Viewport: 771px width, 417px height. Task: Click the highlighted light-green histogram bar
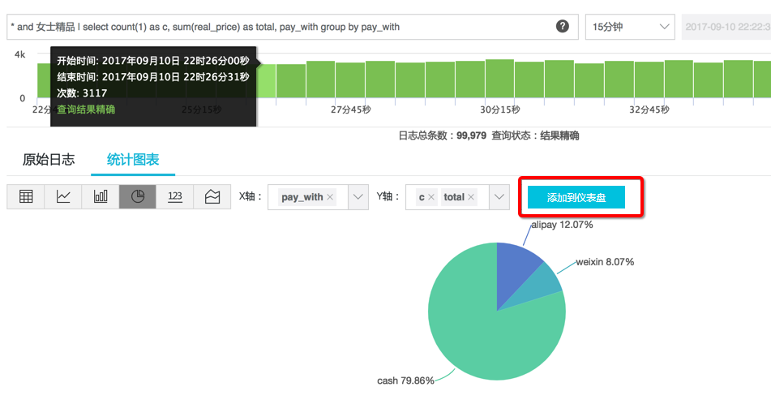pyautogui.click(x=266, y=81)
